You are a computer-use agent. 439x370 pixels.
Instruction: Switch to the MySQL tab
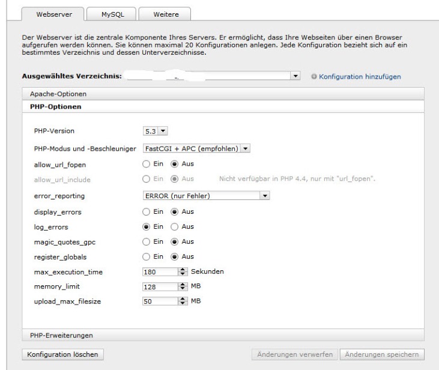(112, 14)
